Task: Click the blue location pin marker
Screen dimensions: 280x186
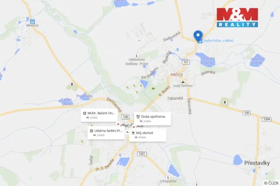Action: pyautogui.click(x=198, y=36)
